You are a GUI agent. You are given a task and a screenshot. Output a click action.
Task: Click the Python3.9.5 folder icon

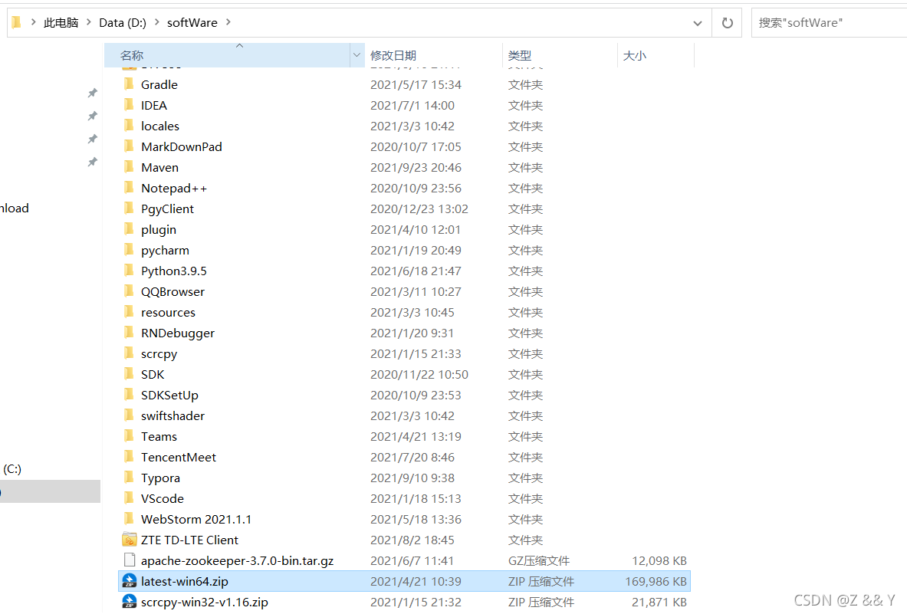tap(129, 271)
